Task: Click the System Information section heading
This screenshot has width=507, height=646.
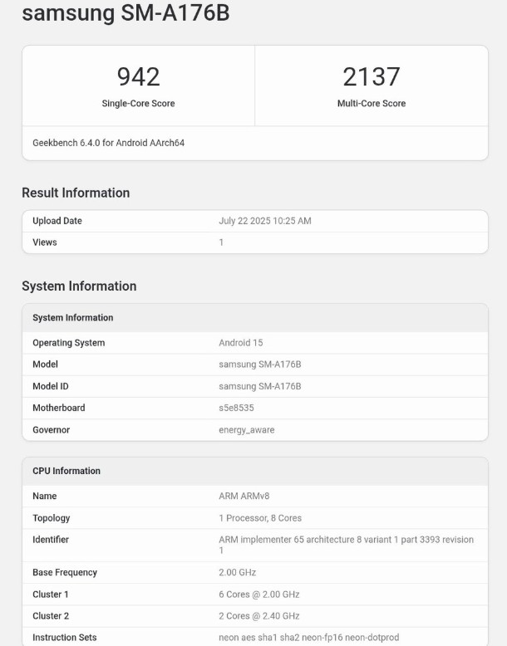Action: (x=79, y=286)
